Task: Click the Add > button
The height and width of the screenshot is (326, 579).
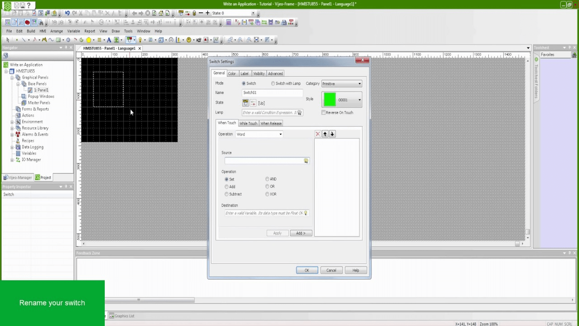Action: pyautogui.click(x=301, y=233)
